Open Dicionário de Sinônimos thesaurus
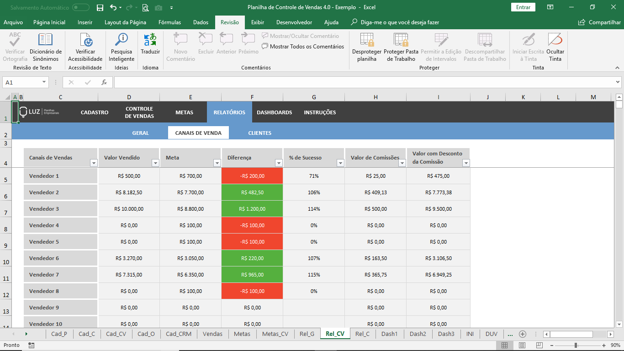624x351 pixels. (x=46, y=47)
